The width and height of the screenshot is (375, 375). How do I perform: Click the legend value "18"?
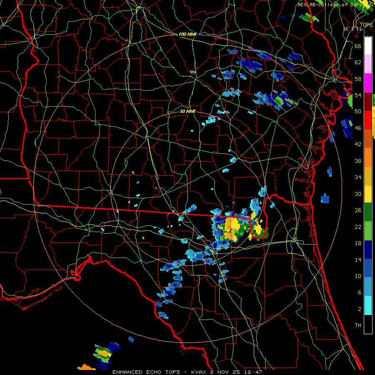(358, 243)
